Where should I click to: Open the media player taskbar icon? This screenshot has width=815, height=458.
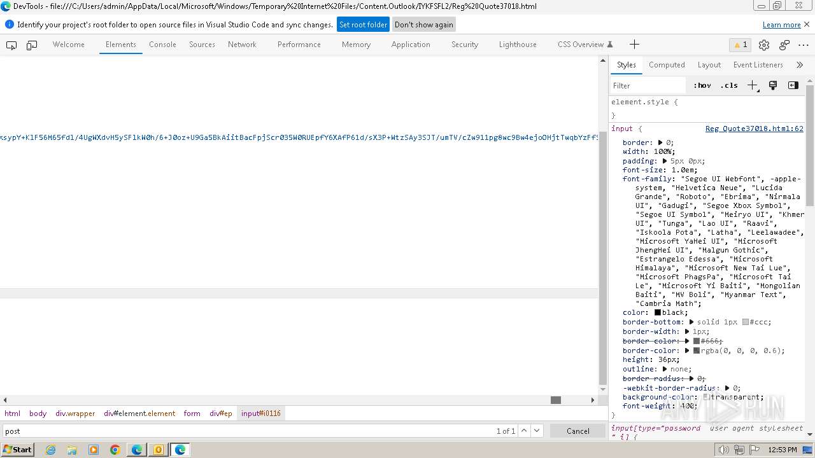coord(94,450)
